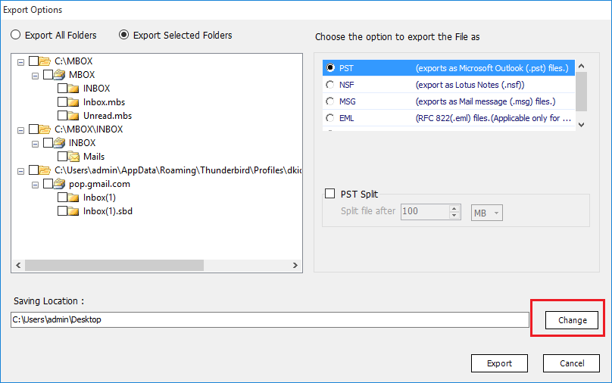
Task: Click the C:\MBOX\INBOX root folder icon
Action: tap(45, 129)
